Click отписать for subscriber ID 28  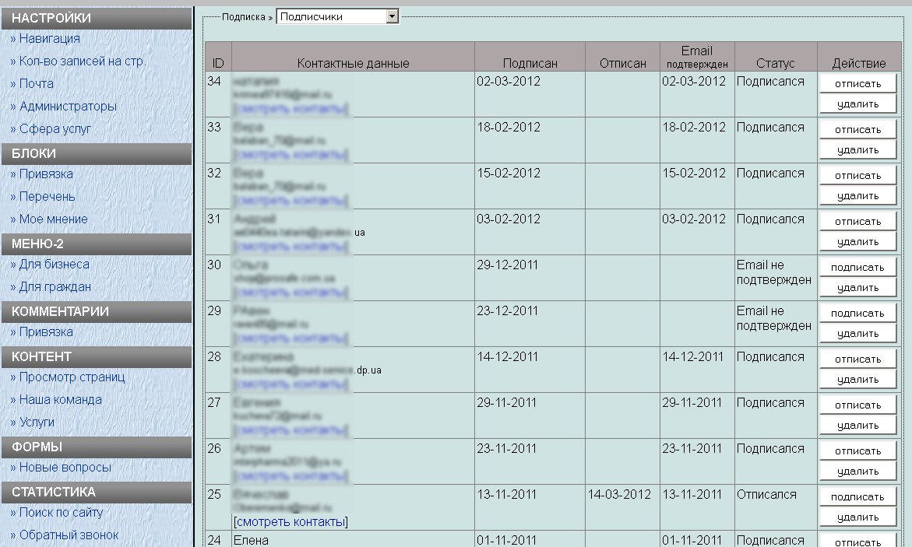point(858,359)
